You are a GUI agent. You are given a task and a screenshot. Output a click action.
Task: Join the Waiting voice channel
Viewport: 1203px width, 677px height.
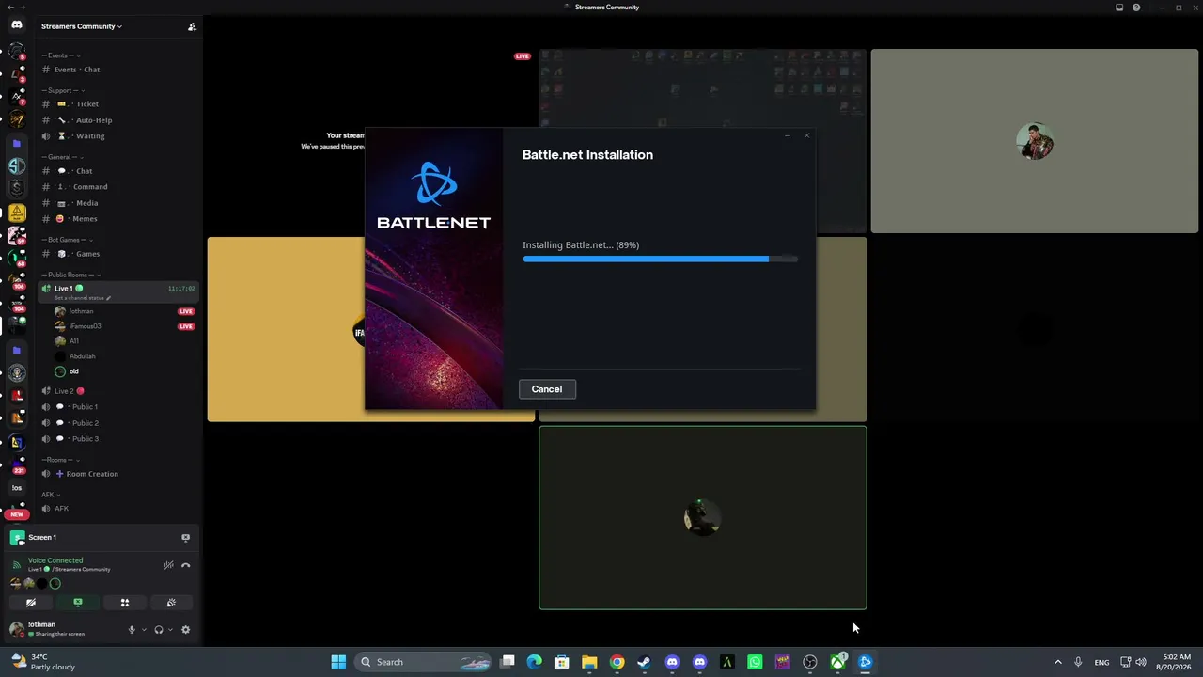pos(118,136)
